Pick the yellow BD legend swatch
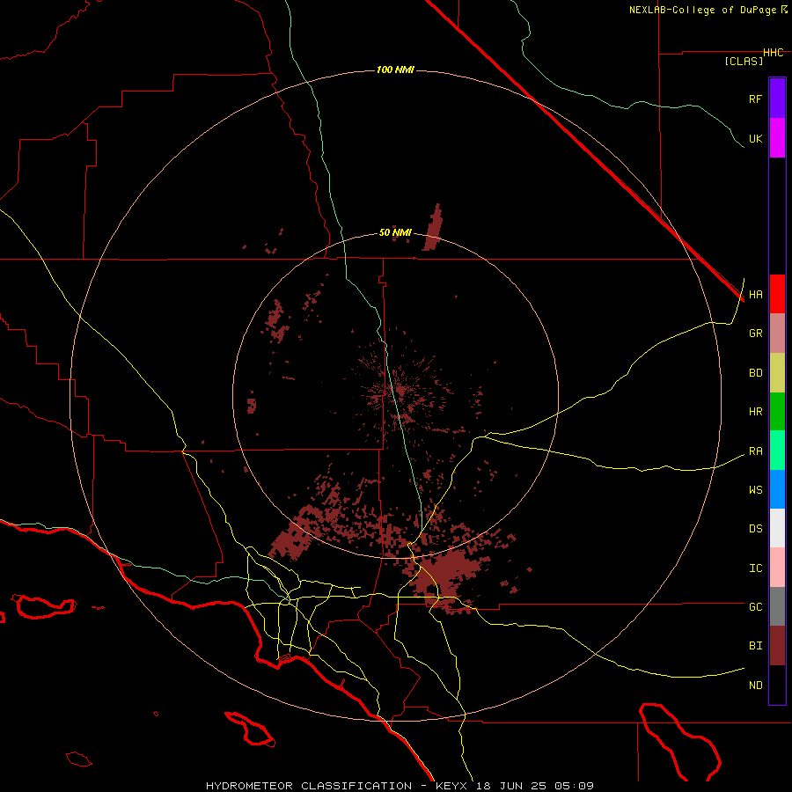Image resolution: width=792 pixels, height=792 pixels. tap(777, 373)
